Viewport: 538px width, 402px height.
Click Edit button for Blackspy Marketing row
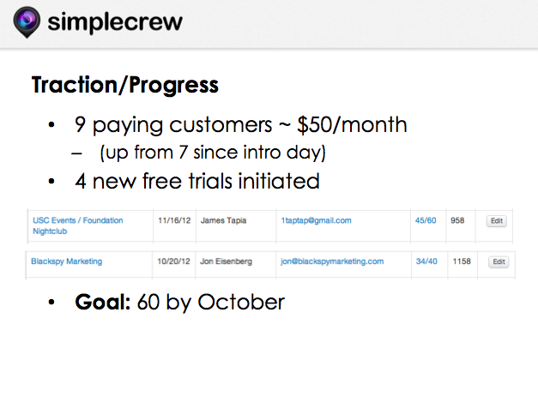click(499, 261)
